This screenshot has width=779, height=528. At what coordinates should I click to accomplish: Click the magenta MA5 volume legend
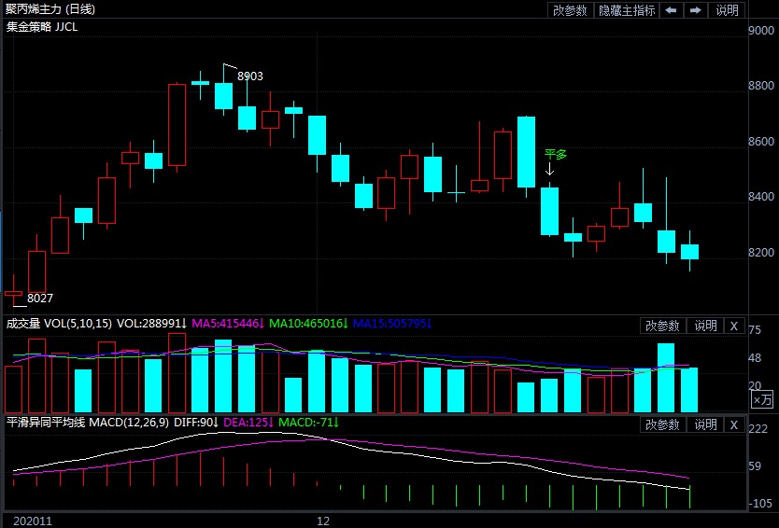pyautogui.click(x=228, y=324)
